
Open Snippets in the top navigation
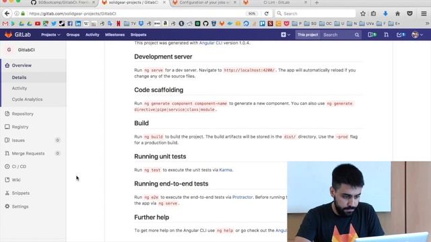[138, 35]
